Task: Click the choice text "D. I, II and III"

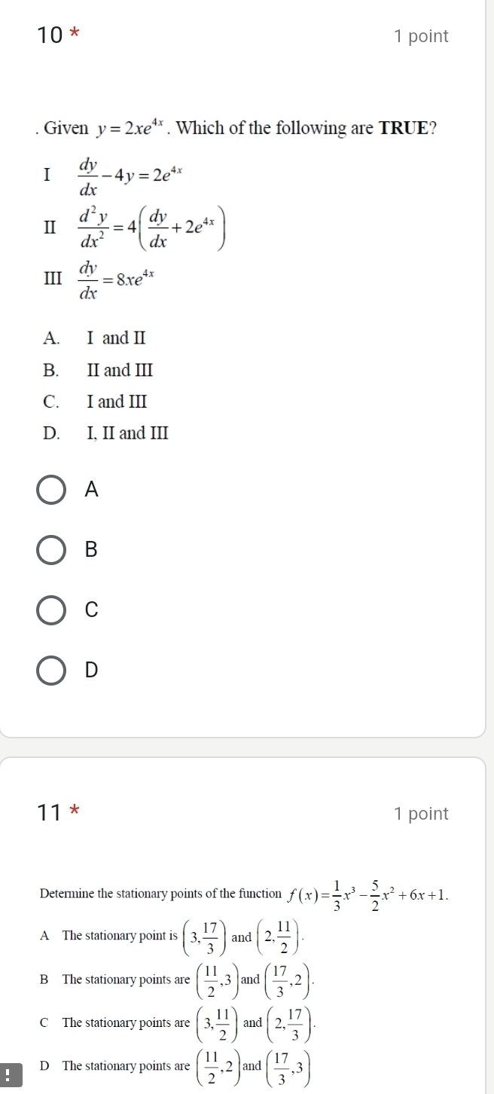Action: (x=106, y=433)
